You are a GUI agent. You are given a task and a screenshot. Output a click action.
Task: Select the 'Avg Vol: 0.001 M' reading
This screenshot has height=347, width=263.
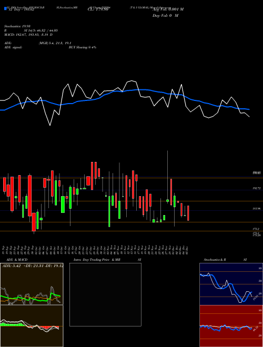pyautogui.click(x=168, y=9)
